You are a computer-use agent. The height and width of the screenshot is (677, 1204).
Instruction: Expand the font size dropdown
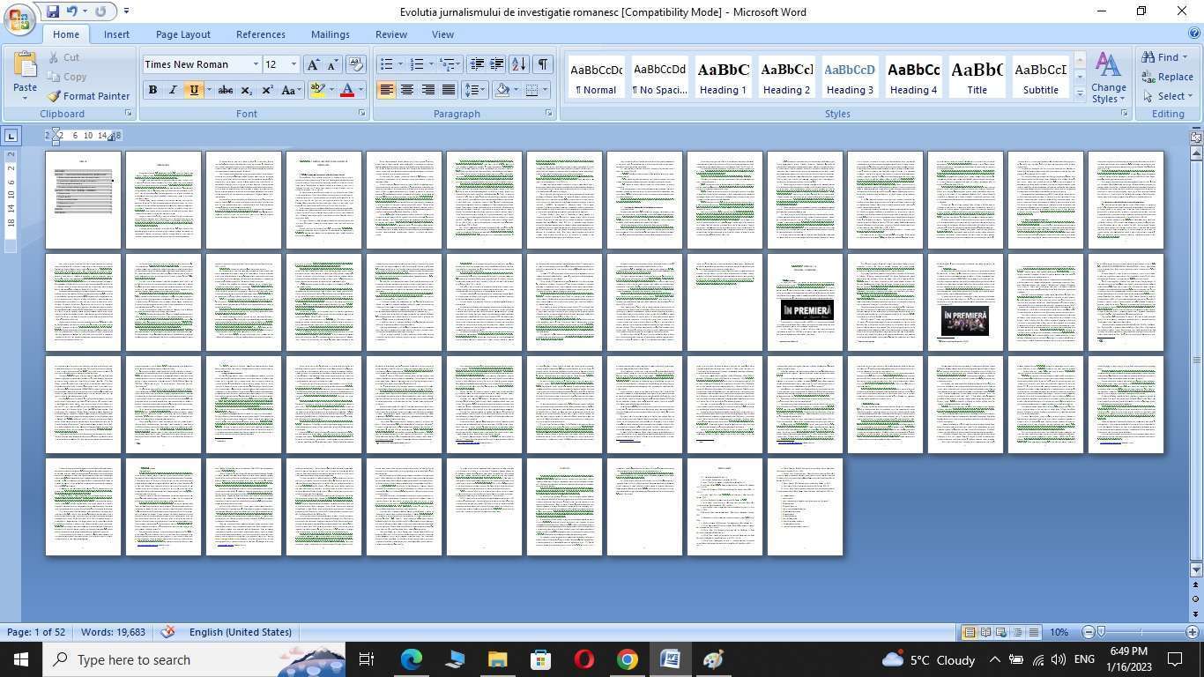(x=294, y=64)
